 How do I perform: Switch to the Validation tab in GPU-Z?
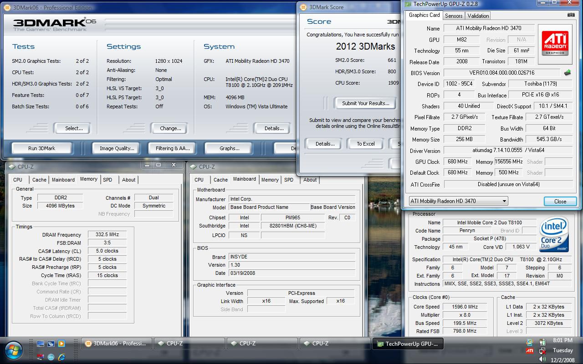point(478,15)
